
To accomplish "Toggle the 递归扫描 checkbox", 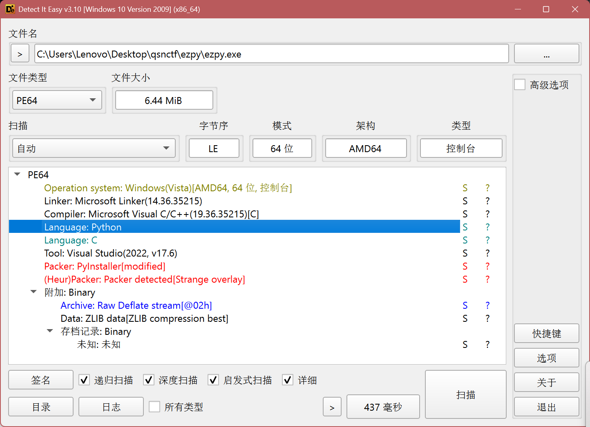I will (84, 380).
